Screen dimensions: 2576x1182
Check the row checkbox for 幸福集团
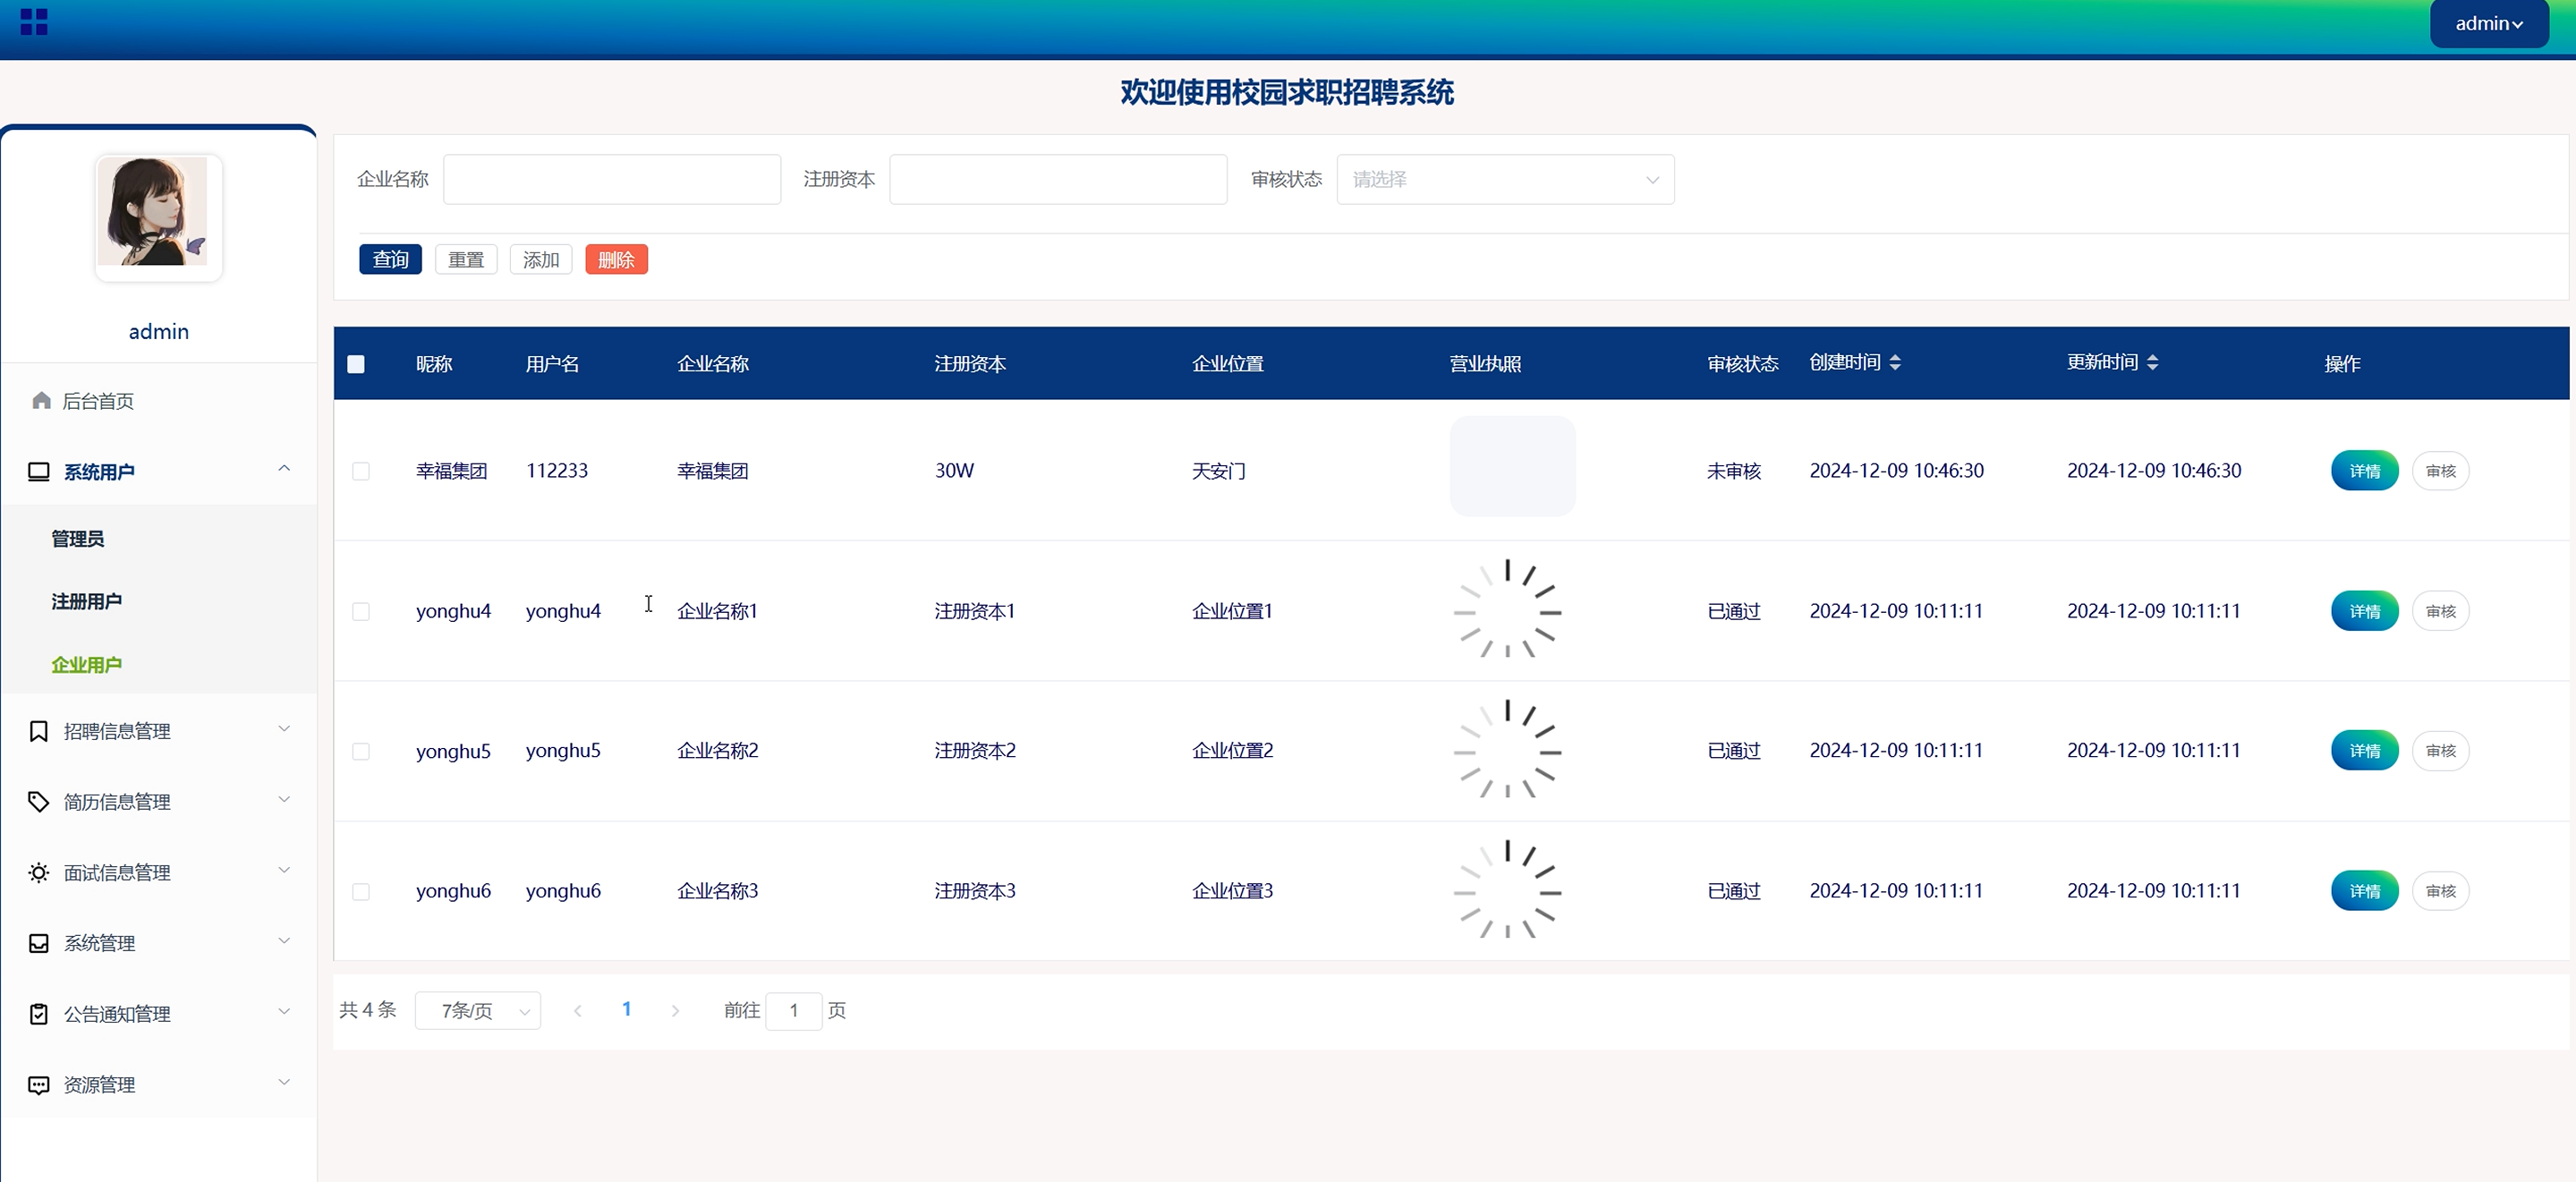coord(361,471)
